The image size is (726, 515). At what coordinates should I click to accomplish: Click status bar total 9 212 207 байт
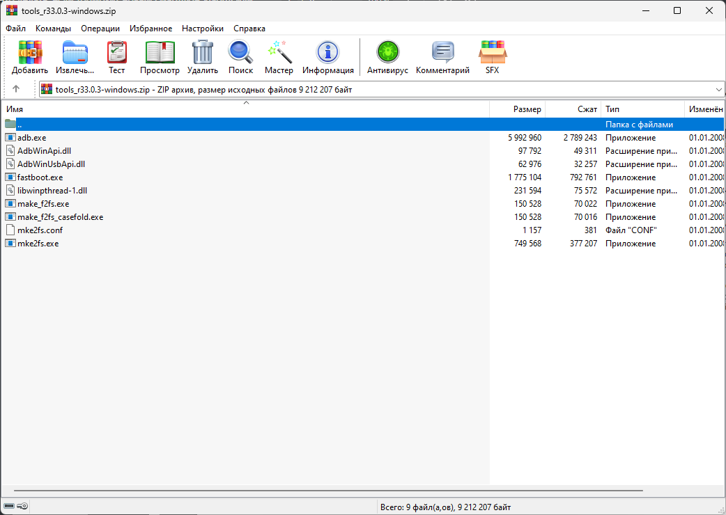click(x=484, y=507)
